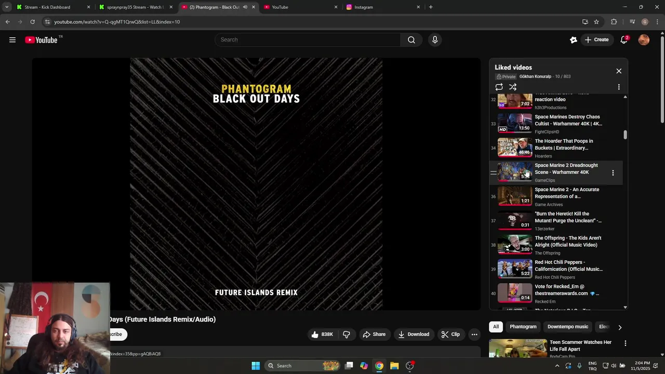Open Windows Start menu
This screenshot has height=374, width=665.
click(x=256, y=366)
